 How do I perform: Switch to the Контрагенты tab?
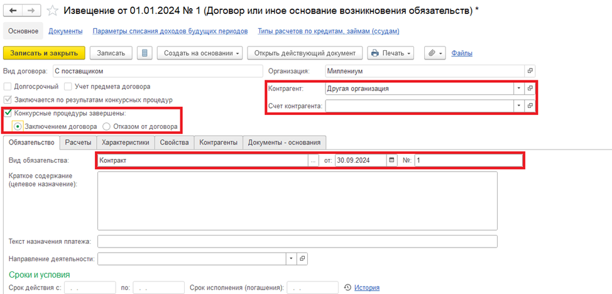coord(218,143)
